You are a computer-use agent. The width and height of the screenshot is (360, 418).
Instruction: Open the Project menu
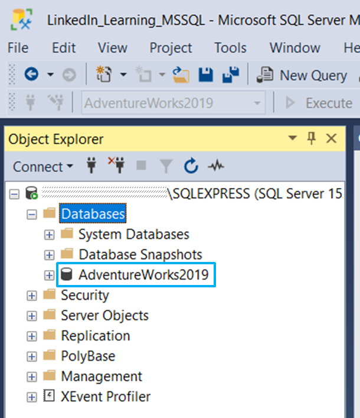pos(171,48)
